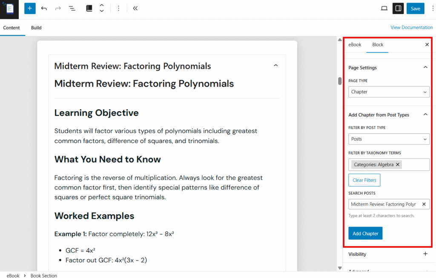This screenshot has height=278, width=436.
Task: Collapse the toolbar with the double-chevron
Action: coord(135,8)
